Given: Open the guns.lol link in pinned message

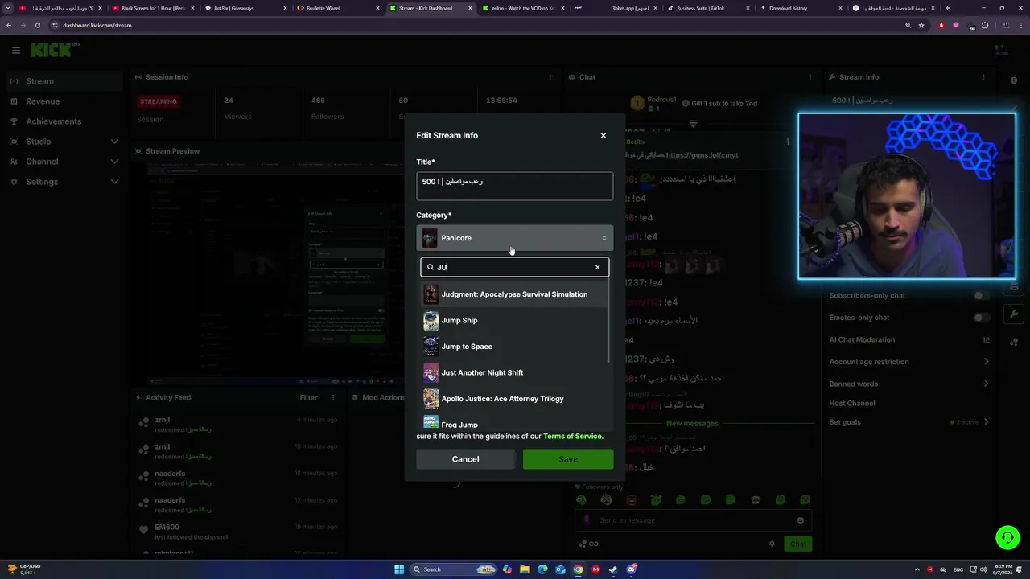Looking at the screenshot, I should coord(702,155).
